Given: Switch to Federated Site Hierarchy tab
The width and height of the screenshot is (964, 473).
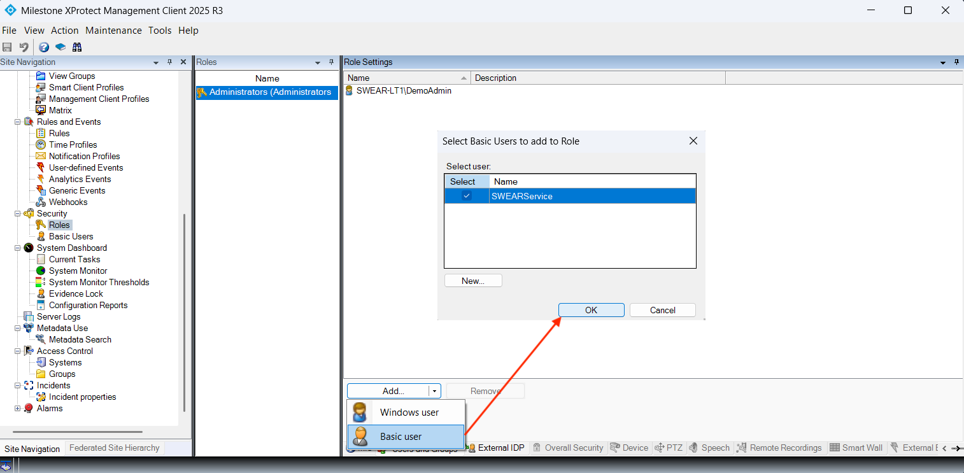Looking at the screenshot, I should [114, 448].
